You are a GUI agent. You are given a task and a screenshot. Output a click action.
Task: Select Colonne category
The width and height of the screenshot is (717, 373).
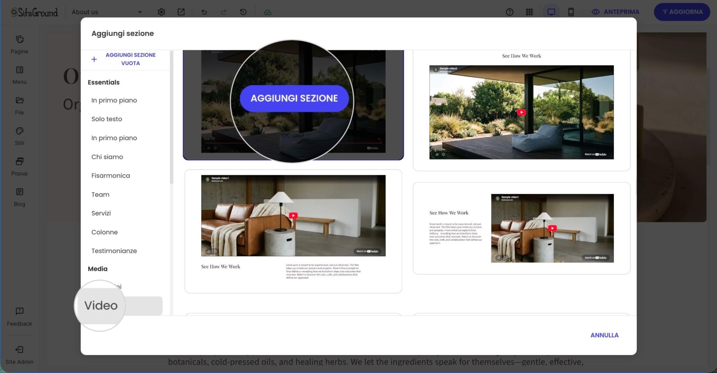105,232
